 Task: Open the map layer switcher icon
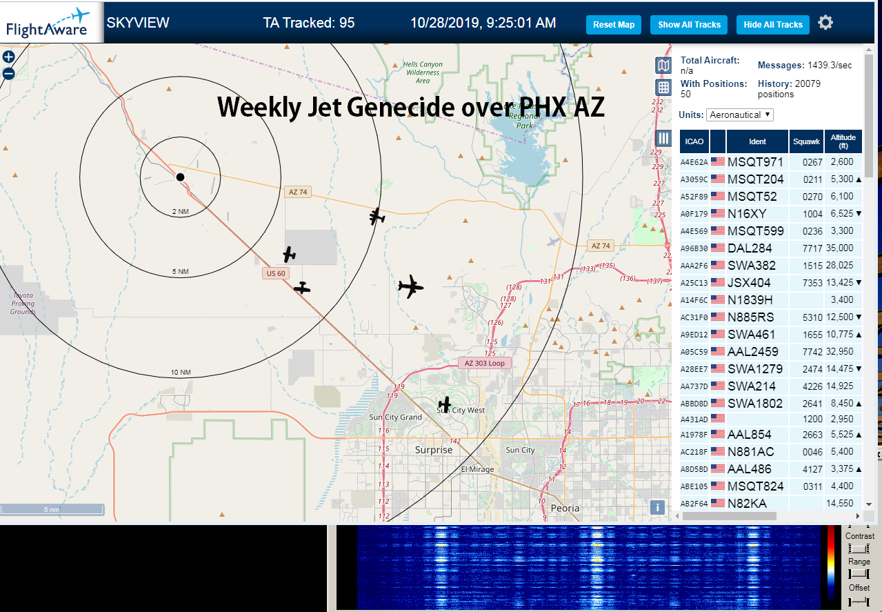point(663,66)
